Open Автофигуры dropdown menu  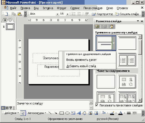37,113
